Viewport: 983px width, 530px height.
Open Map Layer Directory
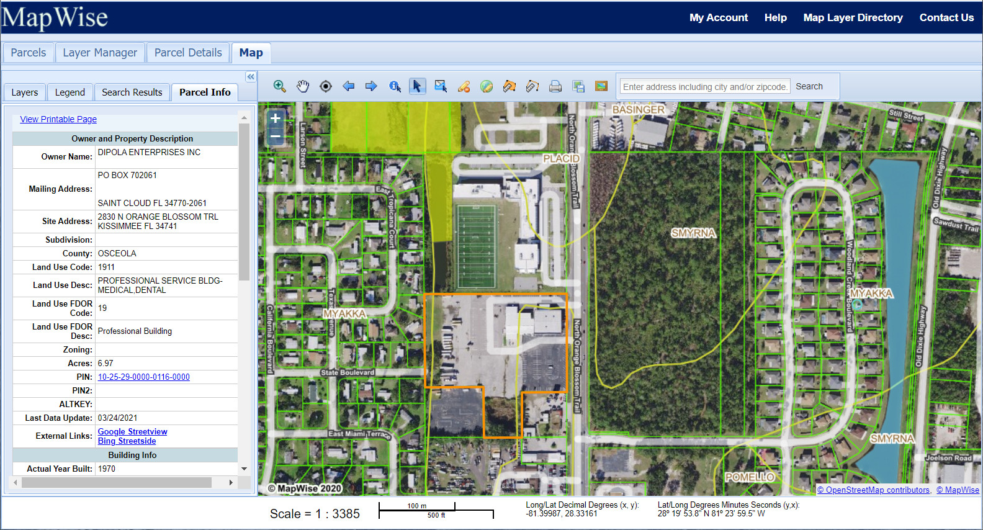[853, 17]
